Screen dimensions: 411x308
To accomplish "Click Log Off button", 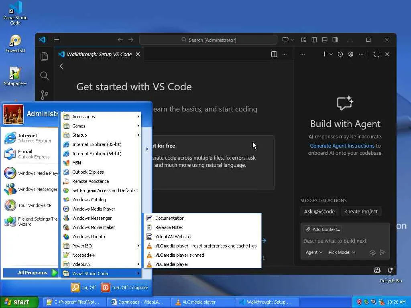I will tap(83, 288).
